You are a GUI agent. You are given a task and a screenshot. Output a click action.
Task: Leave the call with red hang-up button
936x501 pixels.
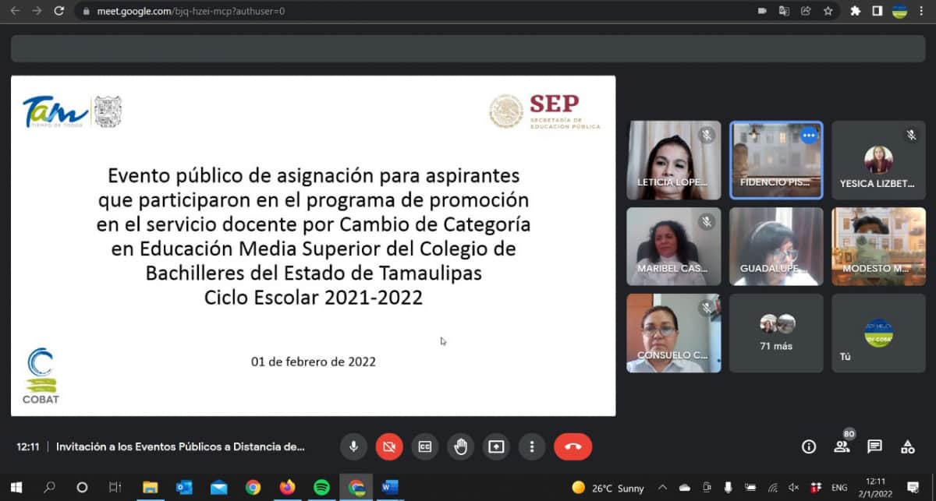pyautogui.click(x=573, y=446)
